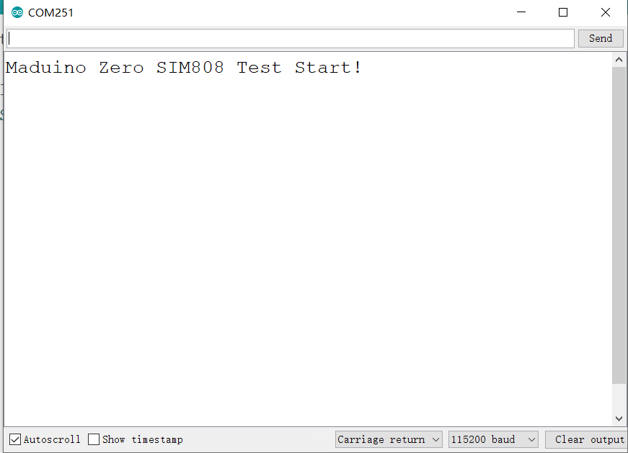Click the scrollbar down arrow
The width and height of the screenshot is (628, 453).
(619, 418)
